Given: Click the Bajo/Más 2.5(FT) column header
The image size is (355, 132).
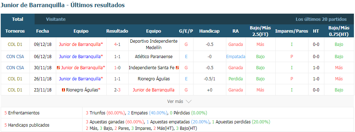Looking at the screenshot, I should pos(260,31).
